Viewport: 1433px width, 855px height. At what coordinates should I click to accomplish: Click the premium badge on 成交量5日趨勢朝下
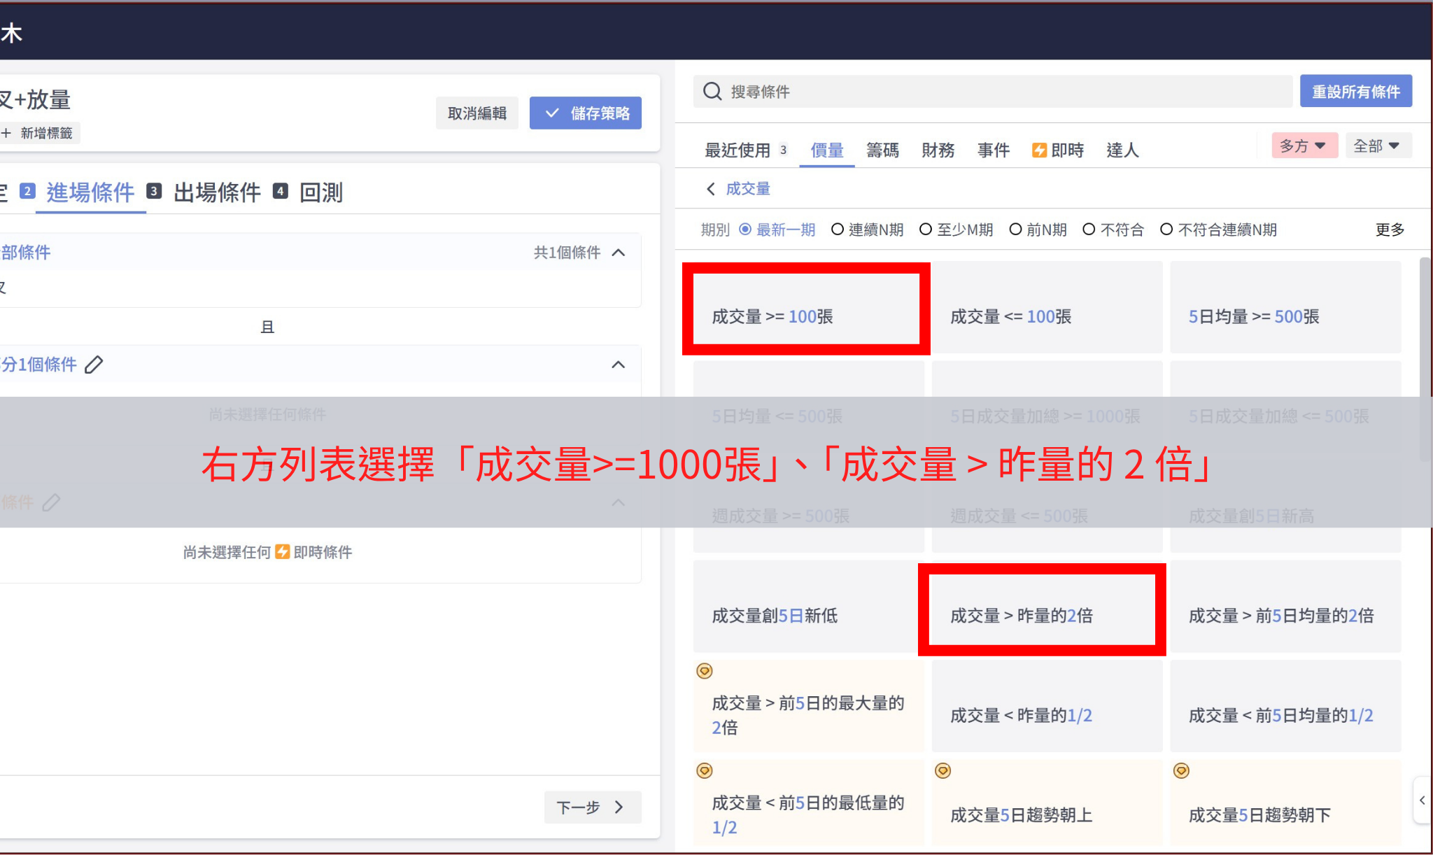pos(1182,771)
